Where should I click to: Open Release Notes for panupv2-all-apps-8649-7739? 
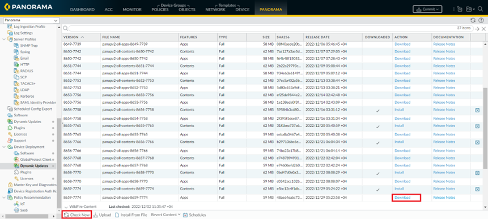click(444, 44)
